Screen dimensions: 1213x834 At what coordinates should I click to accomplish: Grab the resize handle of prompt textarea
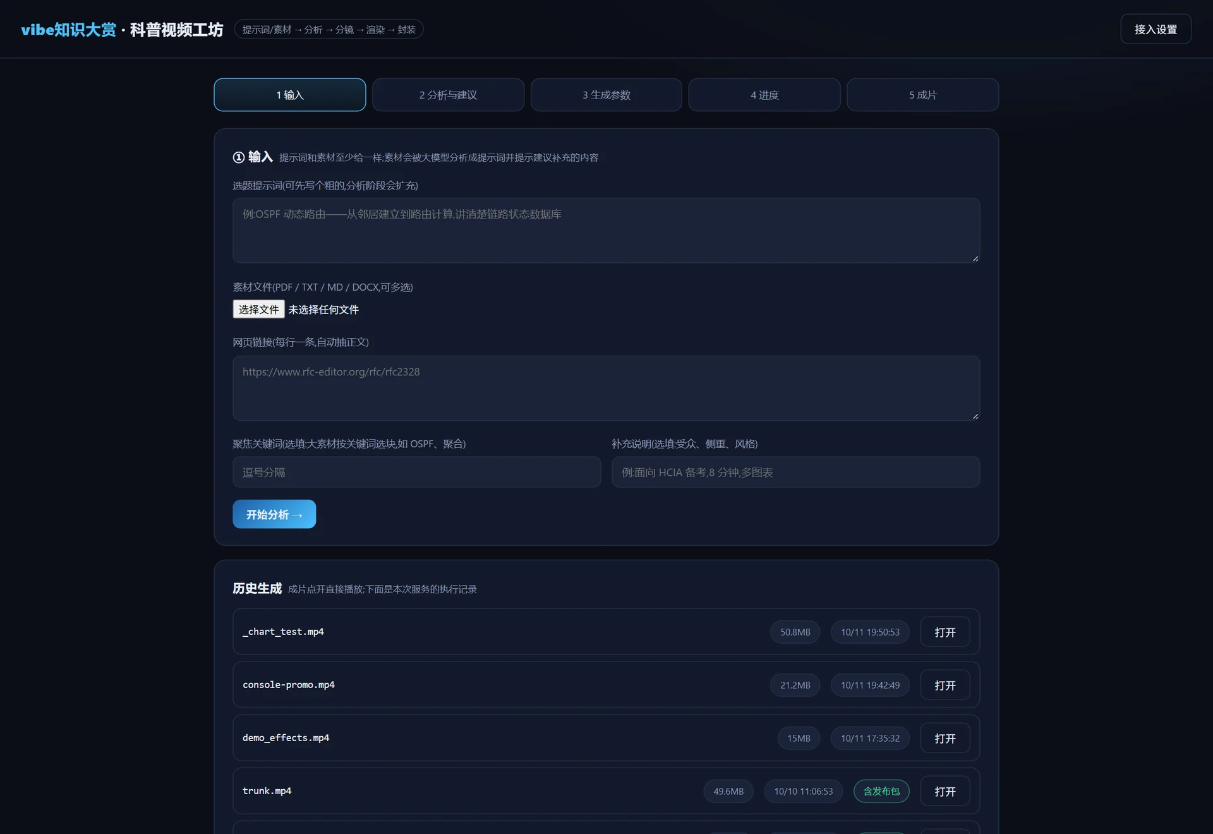pos(975,258)
